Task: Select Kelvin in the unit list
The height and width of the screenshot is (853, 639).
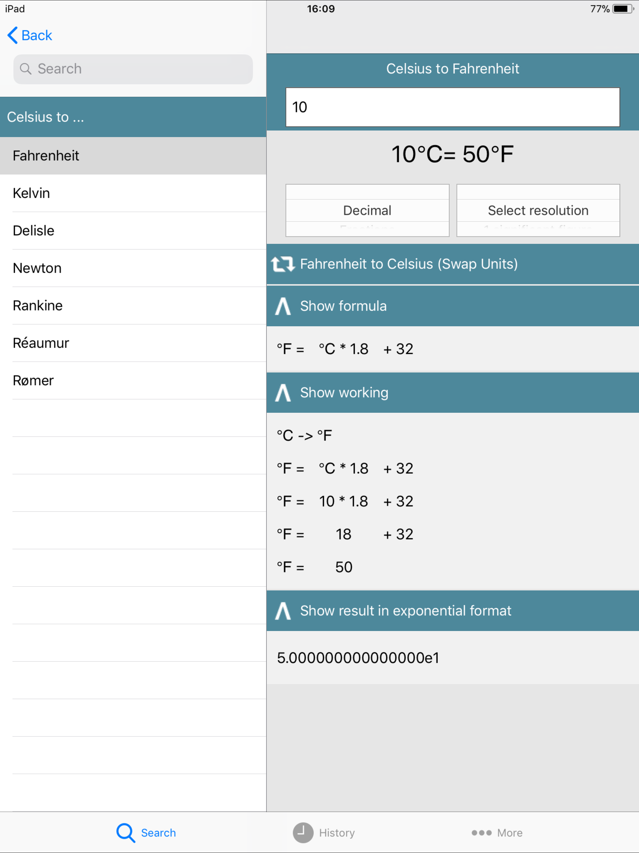Action: coord(32,193)
